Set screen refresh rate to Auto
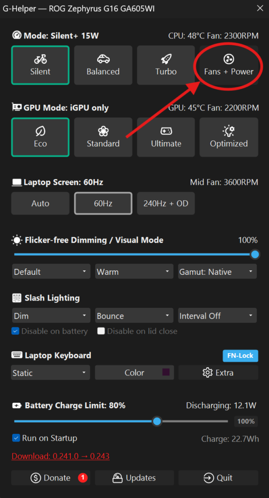Image resolution: width=269 pixels, height=498 pixels. [40, 203]
